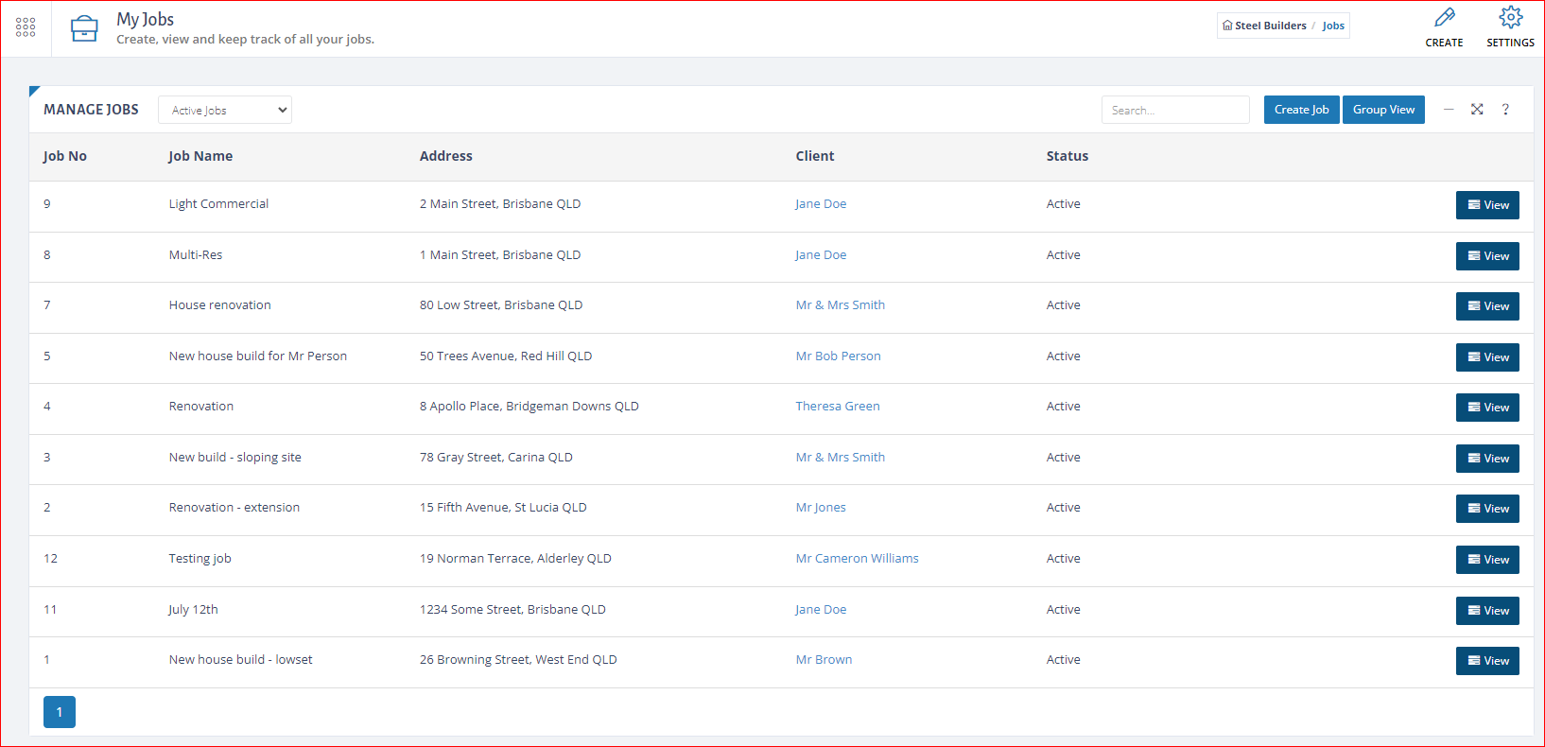The width and height of the screenshot is (1545, 747).
Task: Click job number 12 link
Action: [x=50, y=558]
